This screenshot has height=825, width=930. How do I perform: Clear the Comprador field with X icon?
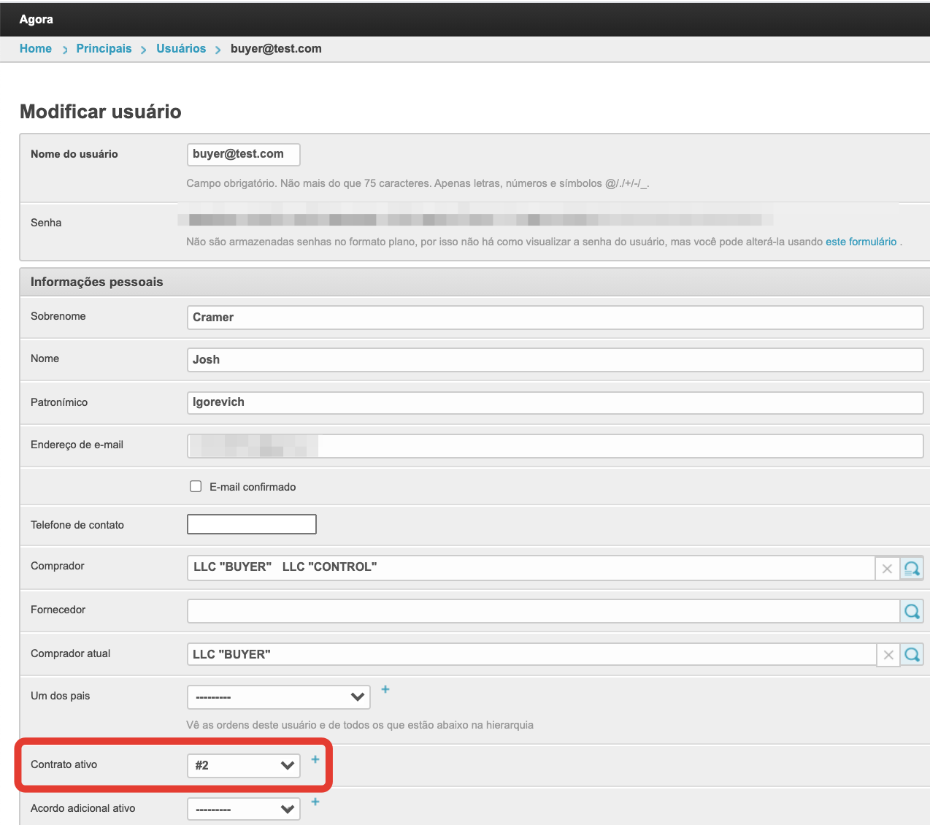[887, 568]
